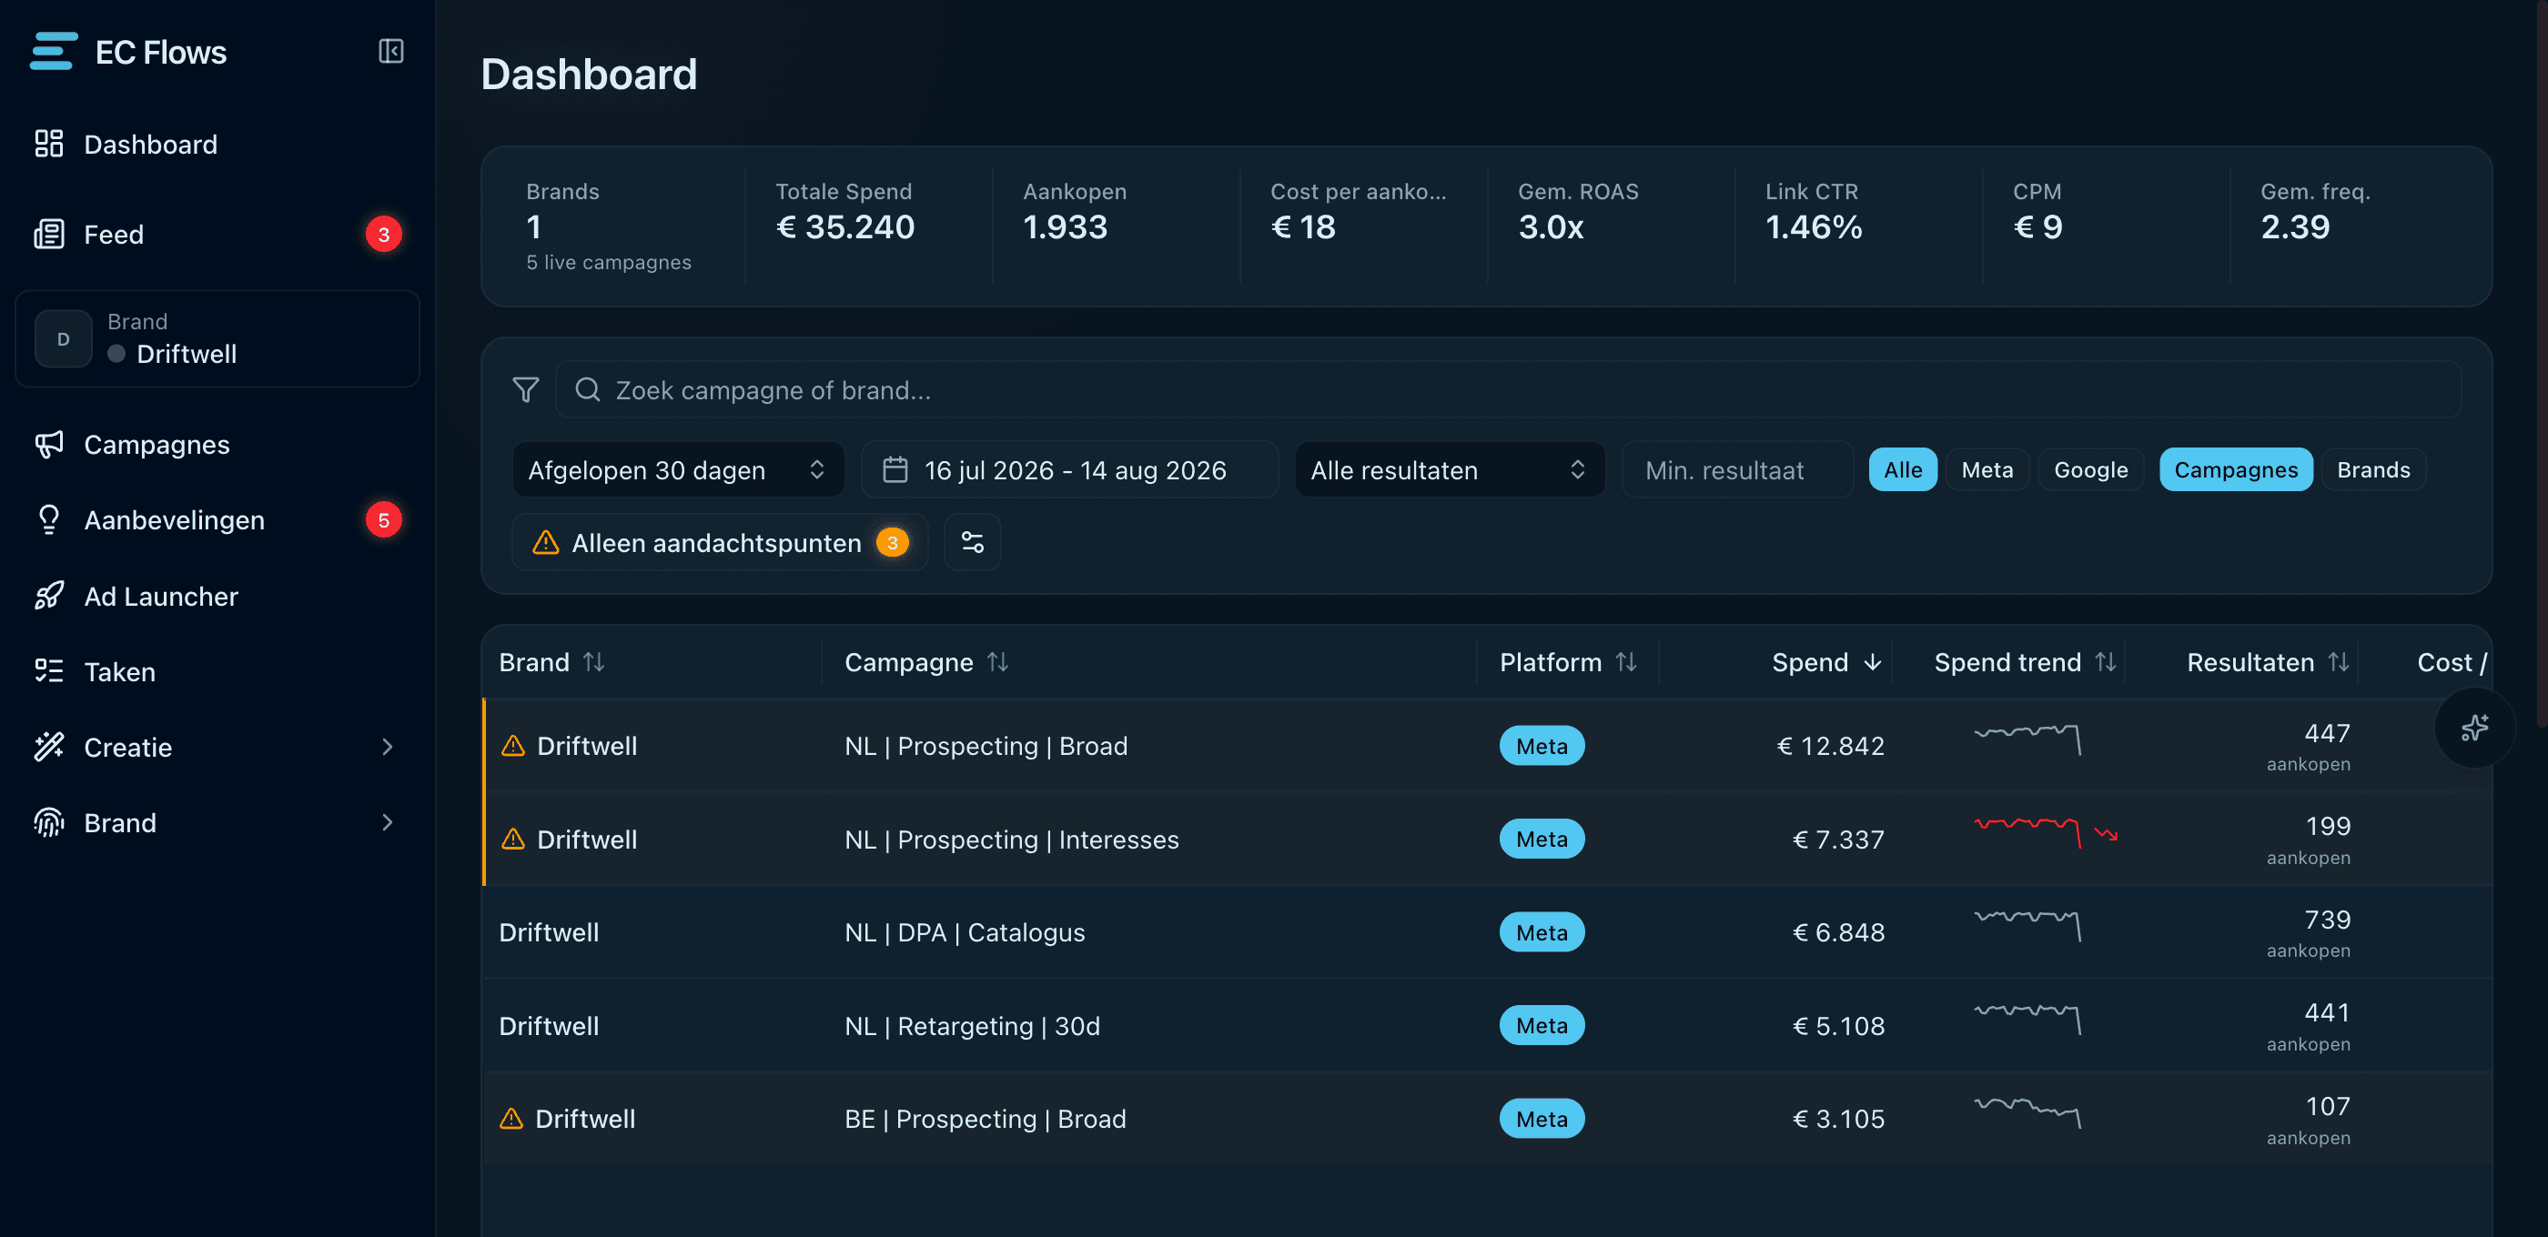Click the Brand fingerprint icon
This screenshot has height=1237, width=2548.
[x=48, y=822]
